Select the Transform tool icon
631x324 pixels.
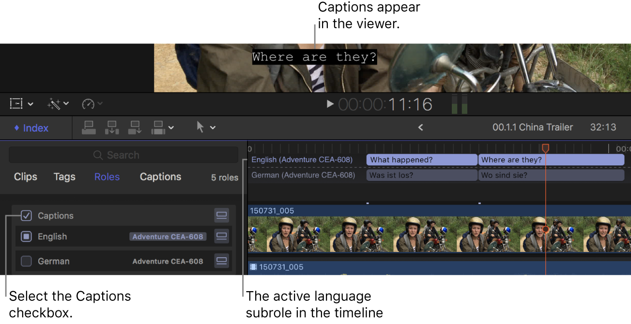(x=16, y=103)
